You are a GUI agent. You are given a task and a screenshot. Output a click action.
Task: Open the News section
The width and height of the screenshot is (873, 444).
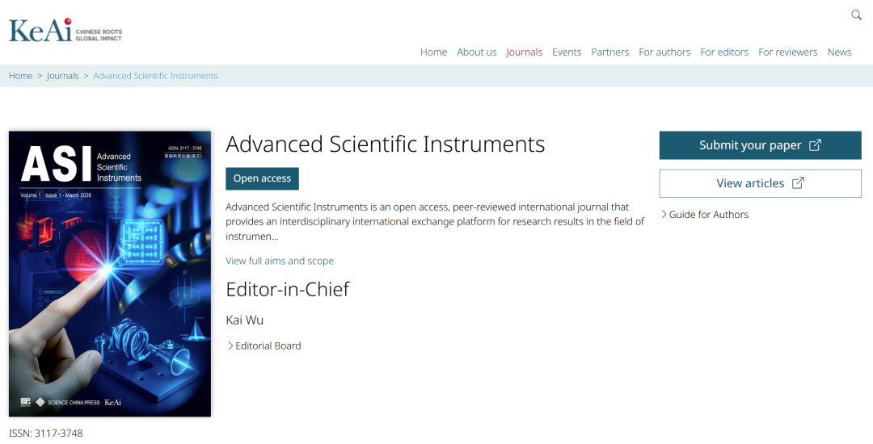click(839, 52)
